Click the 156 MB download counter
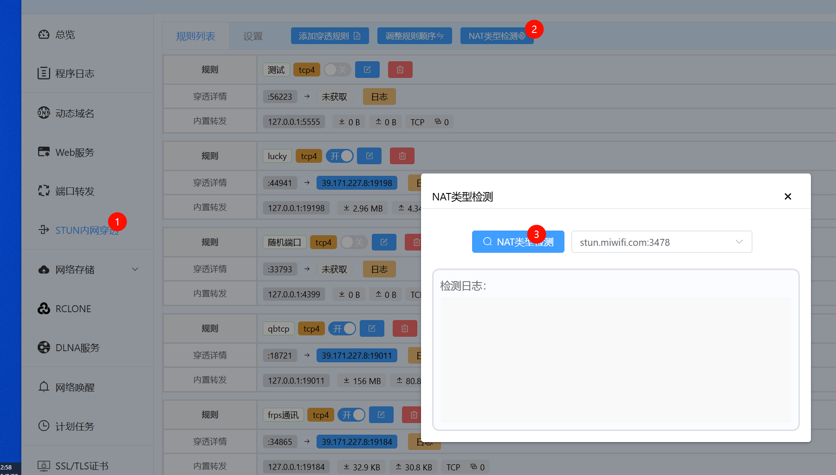 coord(362,380)
